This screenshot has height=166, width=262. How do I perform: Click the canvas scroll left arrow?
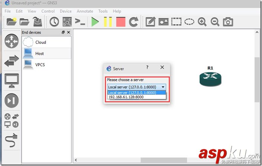[x=76, y=160]
